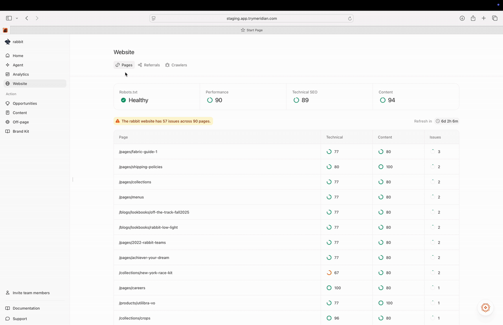Open the /pages/achiever-your-dream row

286,257
